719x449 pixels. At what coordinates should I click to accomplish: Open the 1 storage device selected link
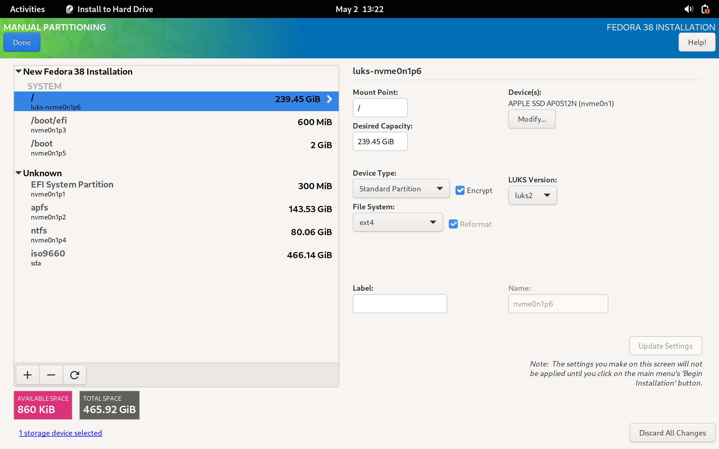point(60,433)
